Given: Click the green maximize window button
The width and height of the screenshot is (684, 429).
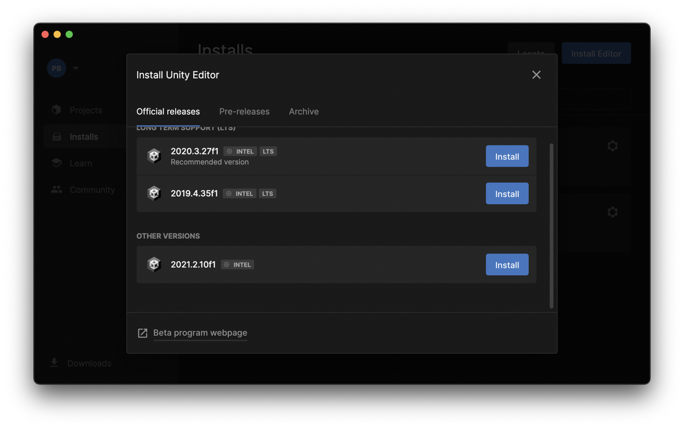Looking at the screenshot, I should [x=69, y=34].
